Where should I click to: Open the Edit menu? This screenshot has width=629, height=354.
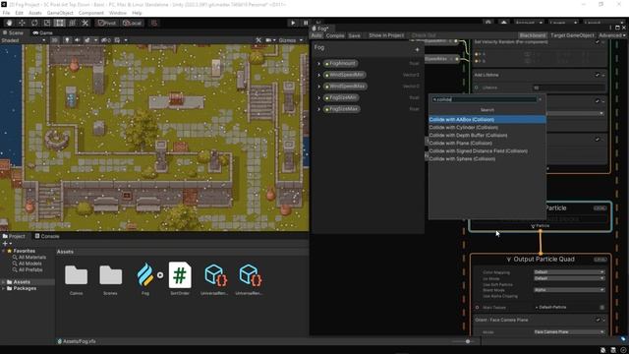(x=20, y=13)
